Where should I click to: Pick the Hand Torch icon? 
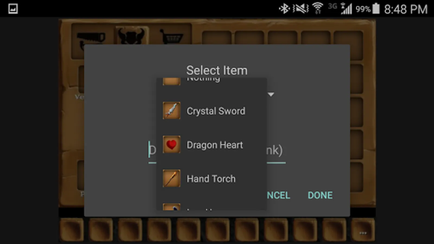click(x=171, y=178)
